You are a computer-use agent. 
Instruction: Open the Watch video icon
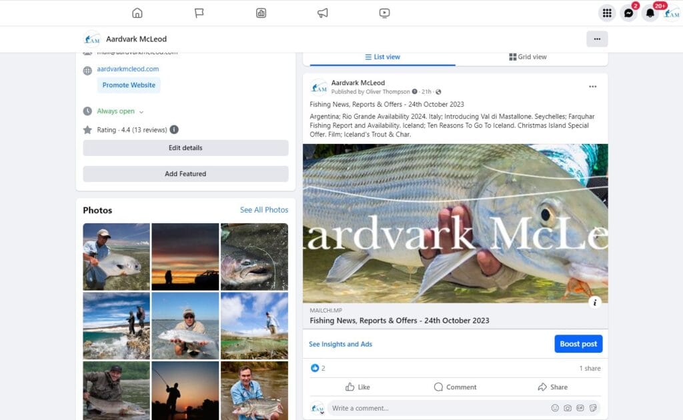[385, 13]
